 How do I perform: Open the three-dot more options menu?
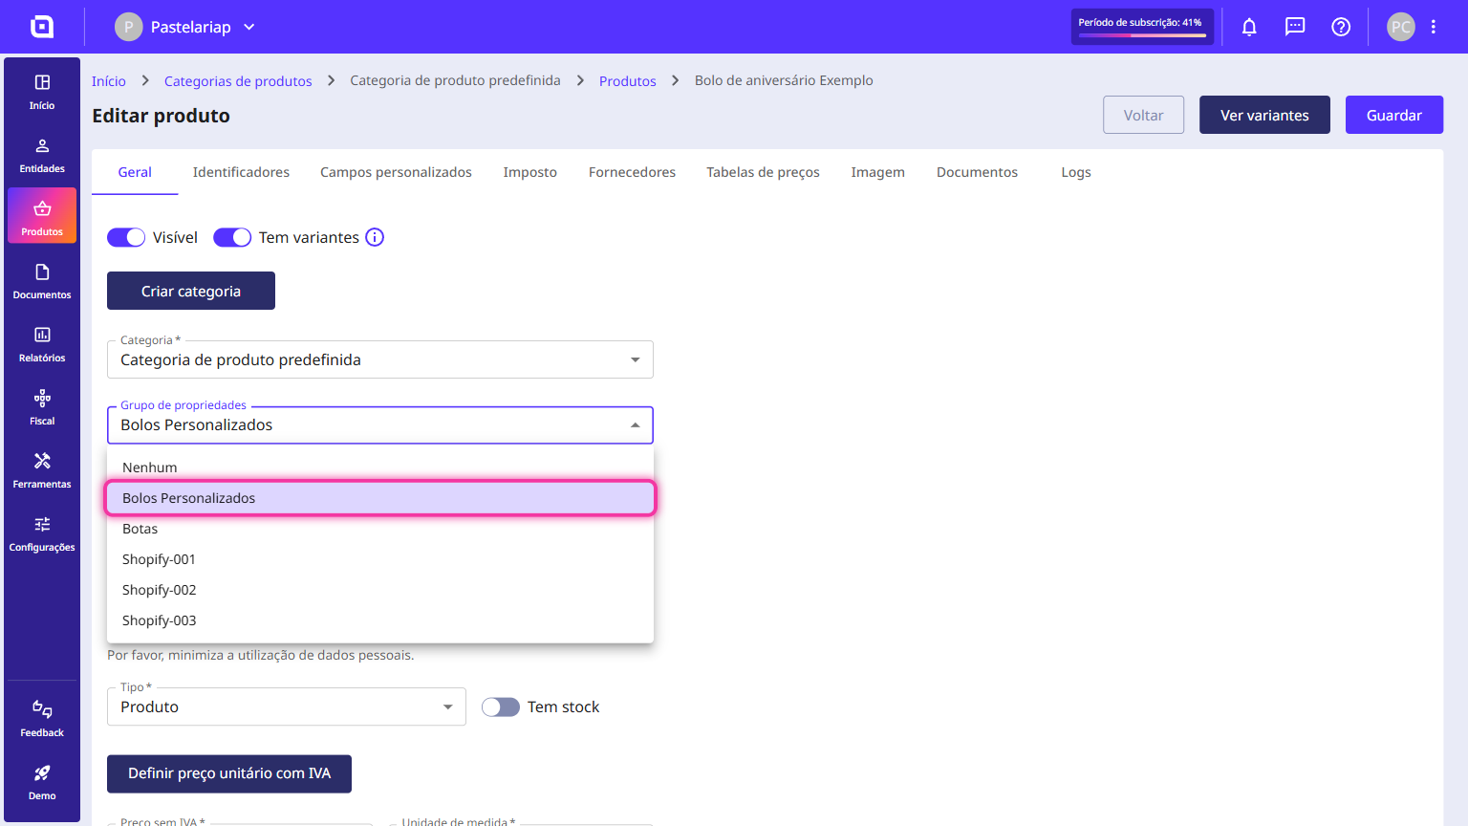click(1434, 27)
